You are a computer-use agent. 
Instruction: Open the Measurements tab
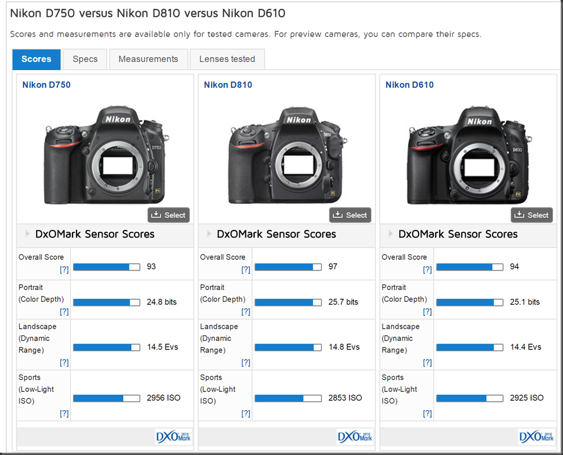[149, 59]
